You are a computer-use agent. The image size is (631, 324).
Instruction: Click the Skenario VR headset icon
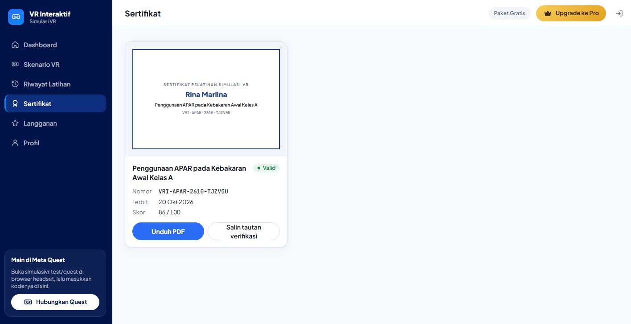[x=15, y=65]
